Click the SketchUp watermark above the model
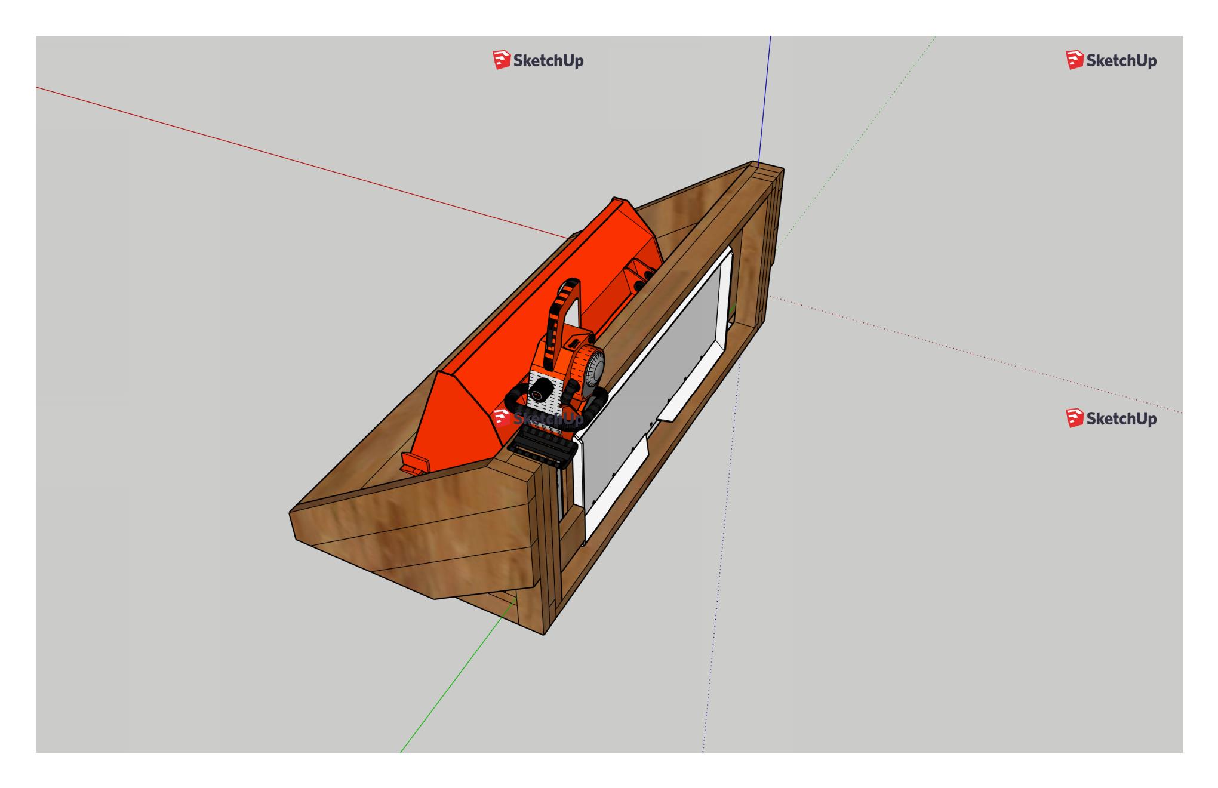Image resolution: width=1218 pixels, height=788 pixels. (x=538, y=60)
